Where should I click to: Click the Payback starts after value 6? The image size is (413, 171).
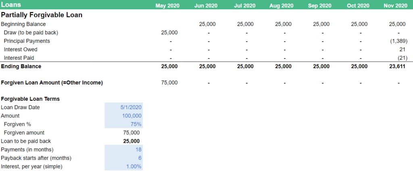pos(140,158)
